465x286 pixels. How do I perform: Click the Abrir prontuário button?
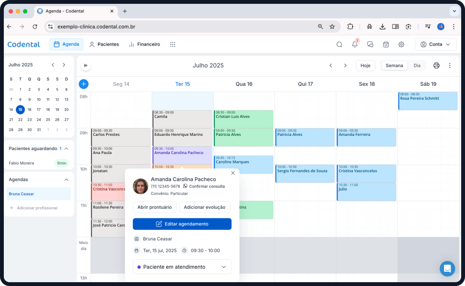[154, 207]
